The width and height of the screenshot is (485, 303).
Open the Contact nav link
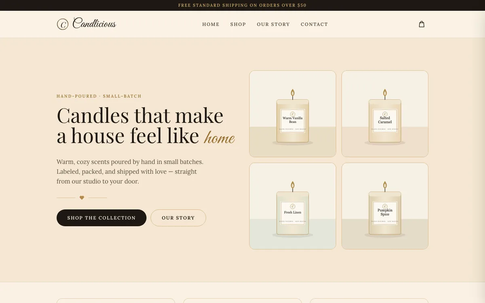pos(314,24)
